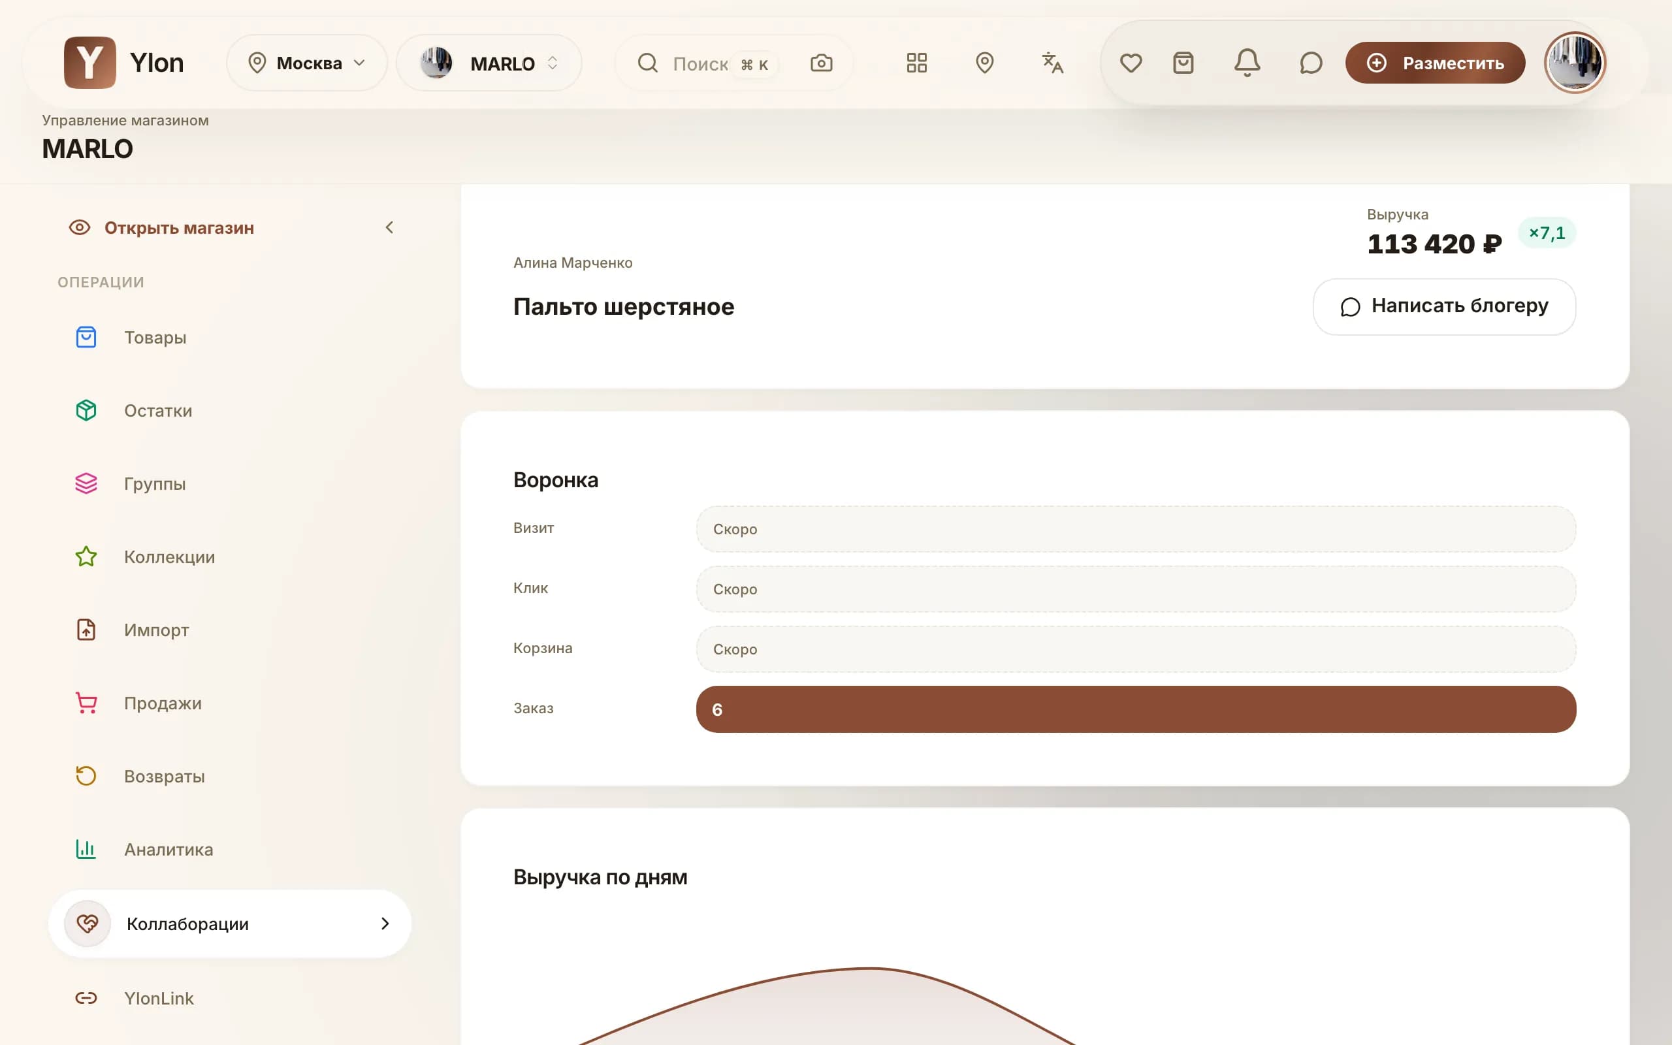
Task: Click the Корзина Скоро placeholder bar
Action: click(x=1136, y=649)
